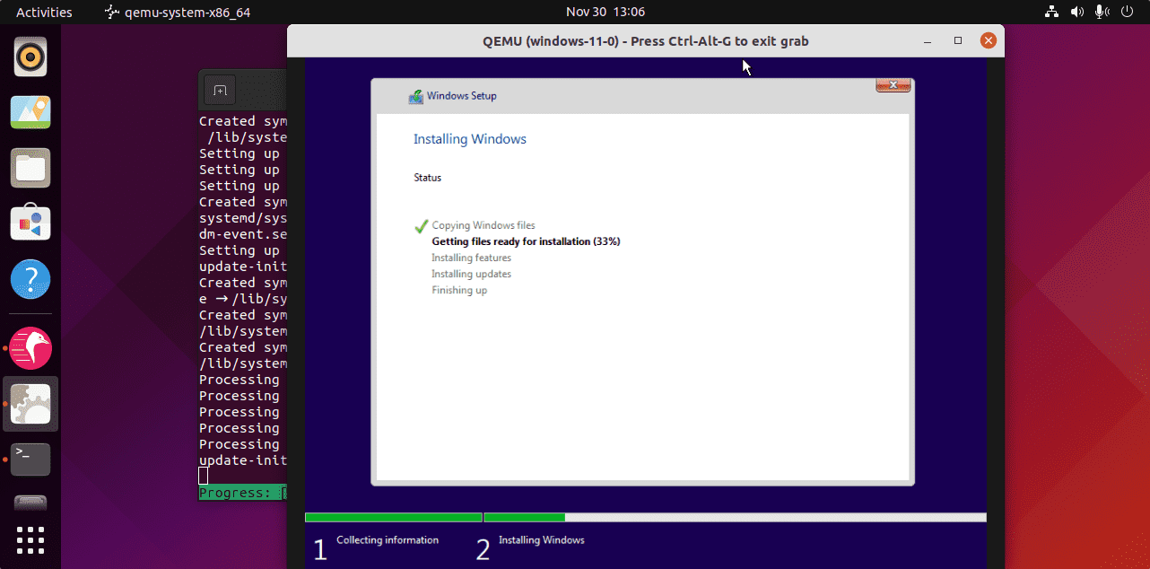The height and width of the screenshot is (569, 1150).
Task: Click the "Status" label
Action: [x=428, y=178]
